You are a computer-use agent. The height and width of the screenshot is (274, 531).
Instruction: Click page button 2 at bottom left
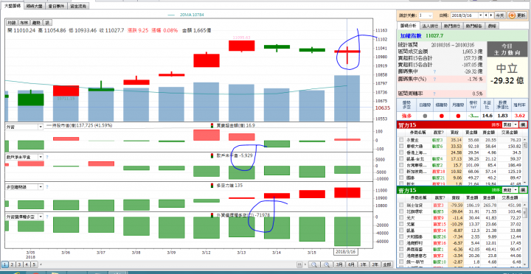[12, 264]
